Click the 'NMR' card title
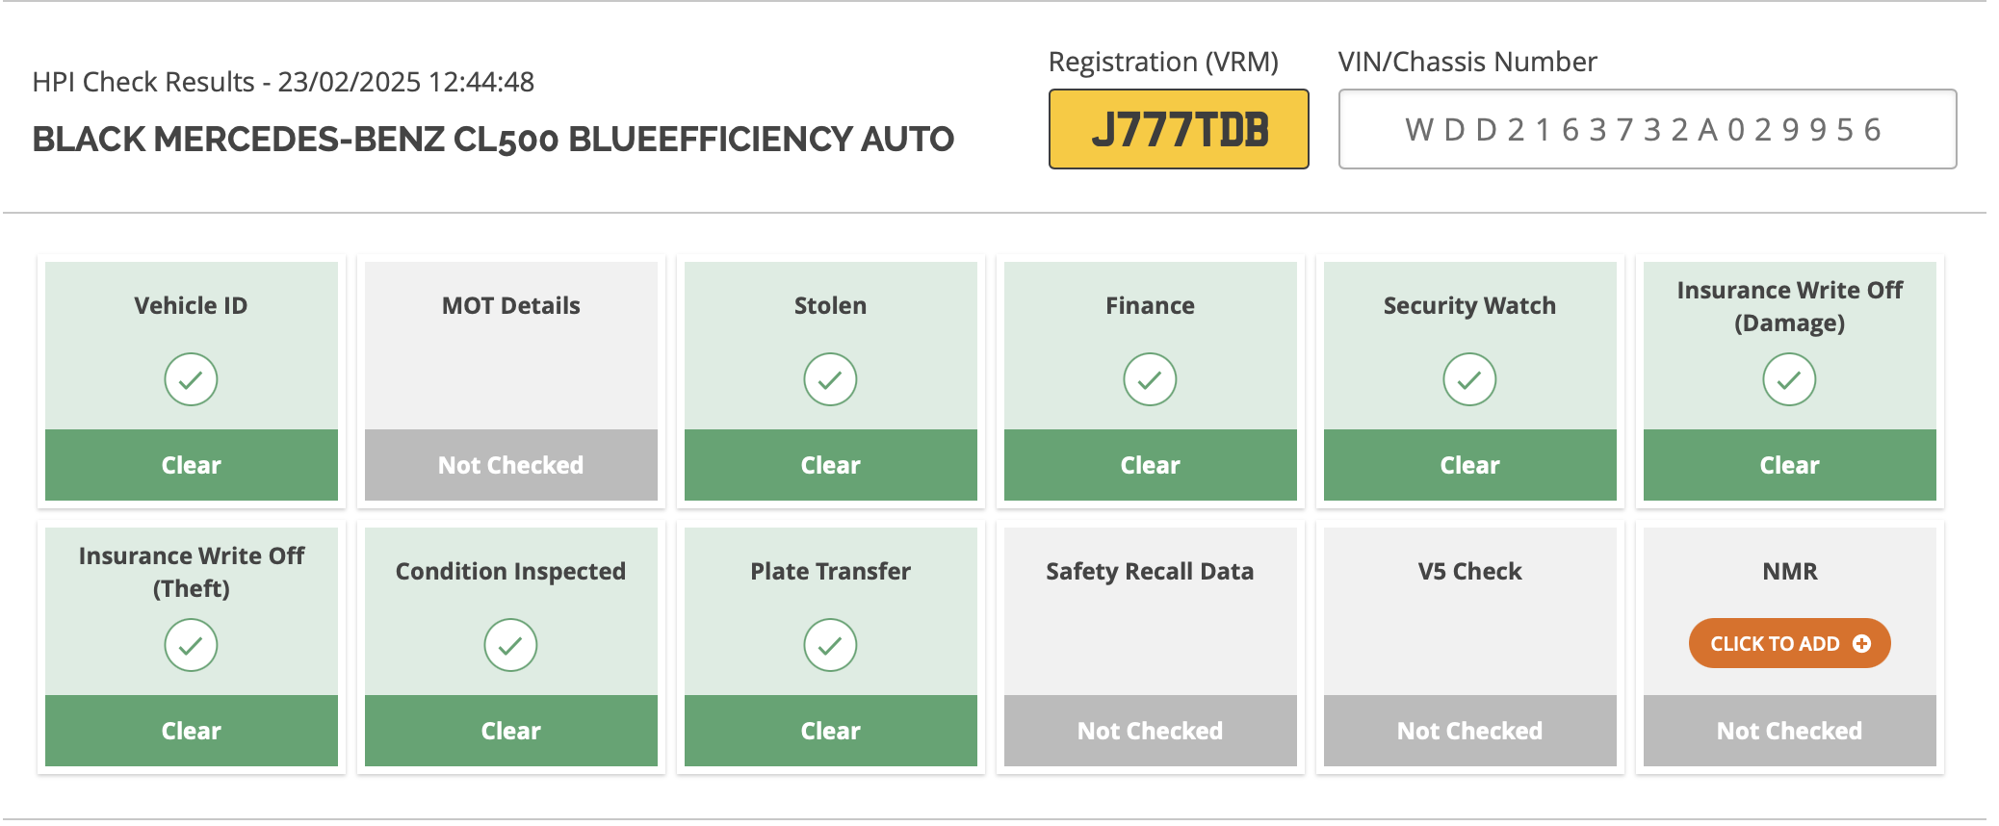 [1790, 571]
